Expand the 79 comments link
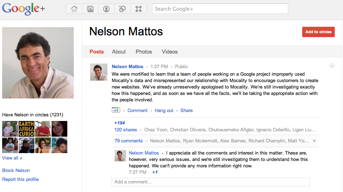 click(129, 141)
